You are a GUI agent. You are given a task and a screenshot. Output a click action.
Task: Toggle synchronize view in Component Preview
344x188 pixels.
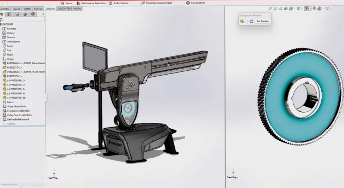tap(252, 21)
